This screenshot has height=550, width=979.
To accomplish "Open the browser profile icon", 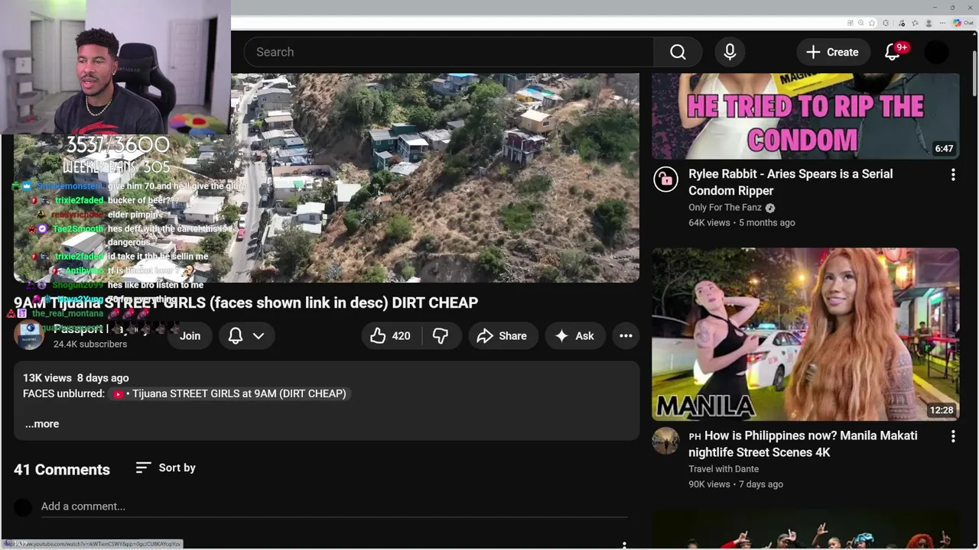I will point(929,23).
